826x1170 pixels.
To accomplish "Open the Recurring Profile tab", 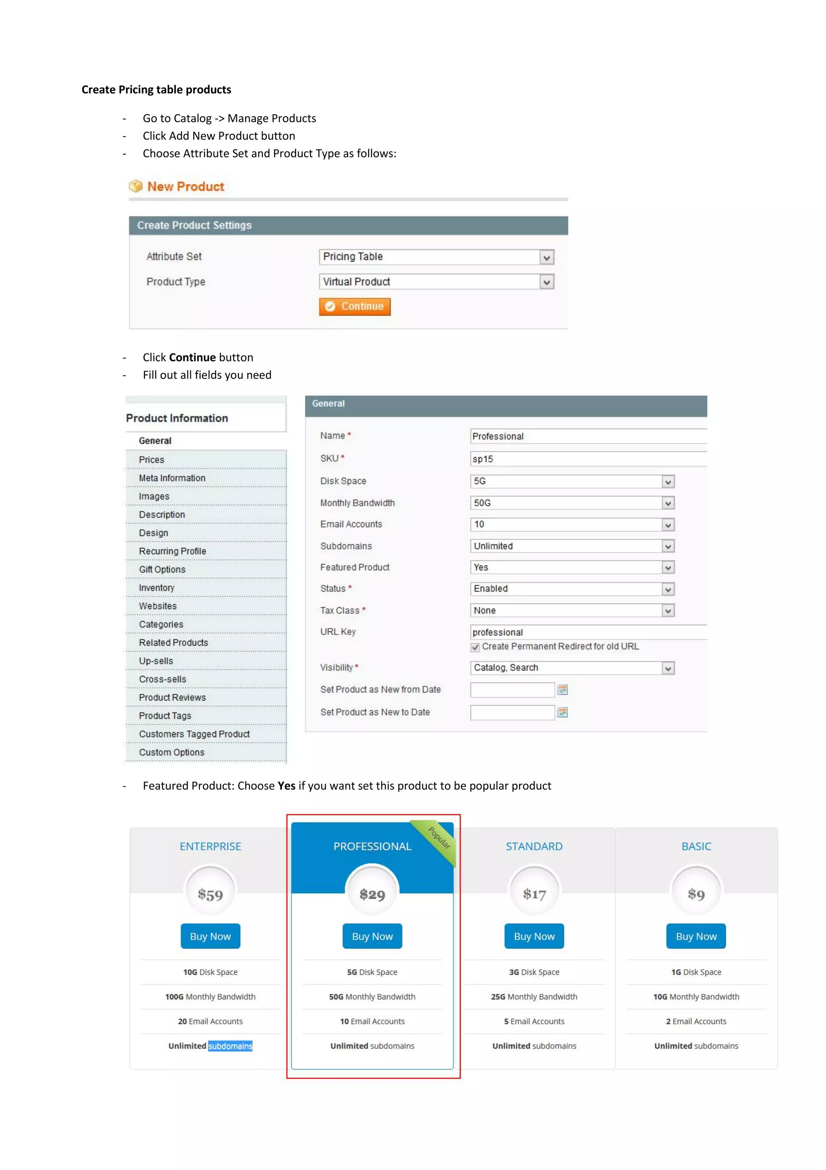I will 206,552.
